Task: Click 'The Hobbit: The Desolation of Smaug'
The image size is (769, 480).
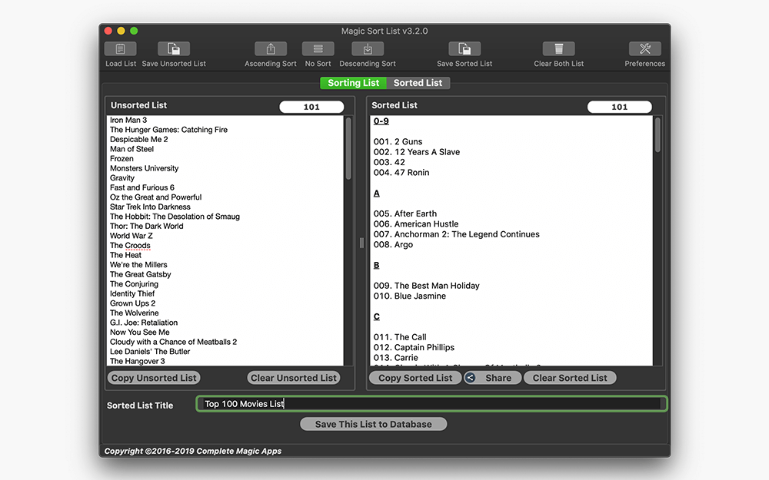Action: pos(175,217)
